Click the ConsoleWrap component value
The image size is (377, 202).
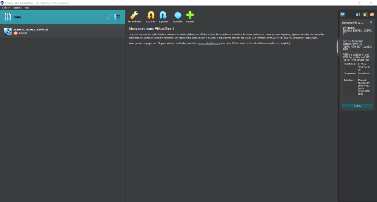point(364,75)
